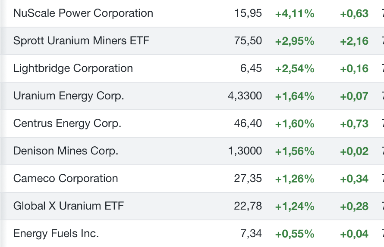Screen dimensions: 384x247
Task: Click NuScale's +4,11% percent change
Action: [x=295, y=14]
